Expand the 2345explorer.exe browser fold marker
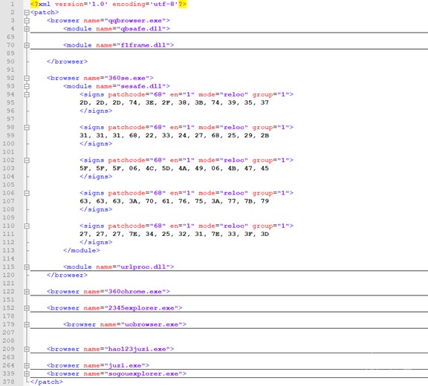 point(27,308)
